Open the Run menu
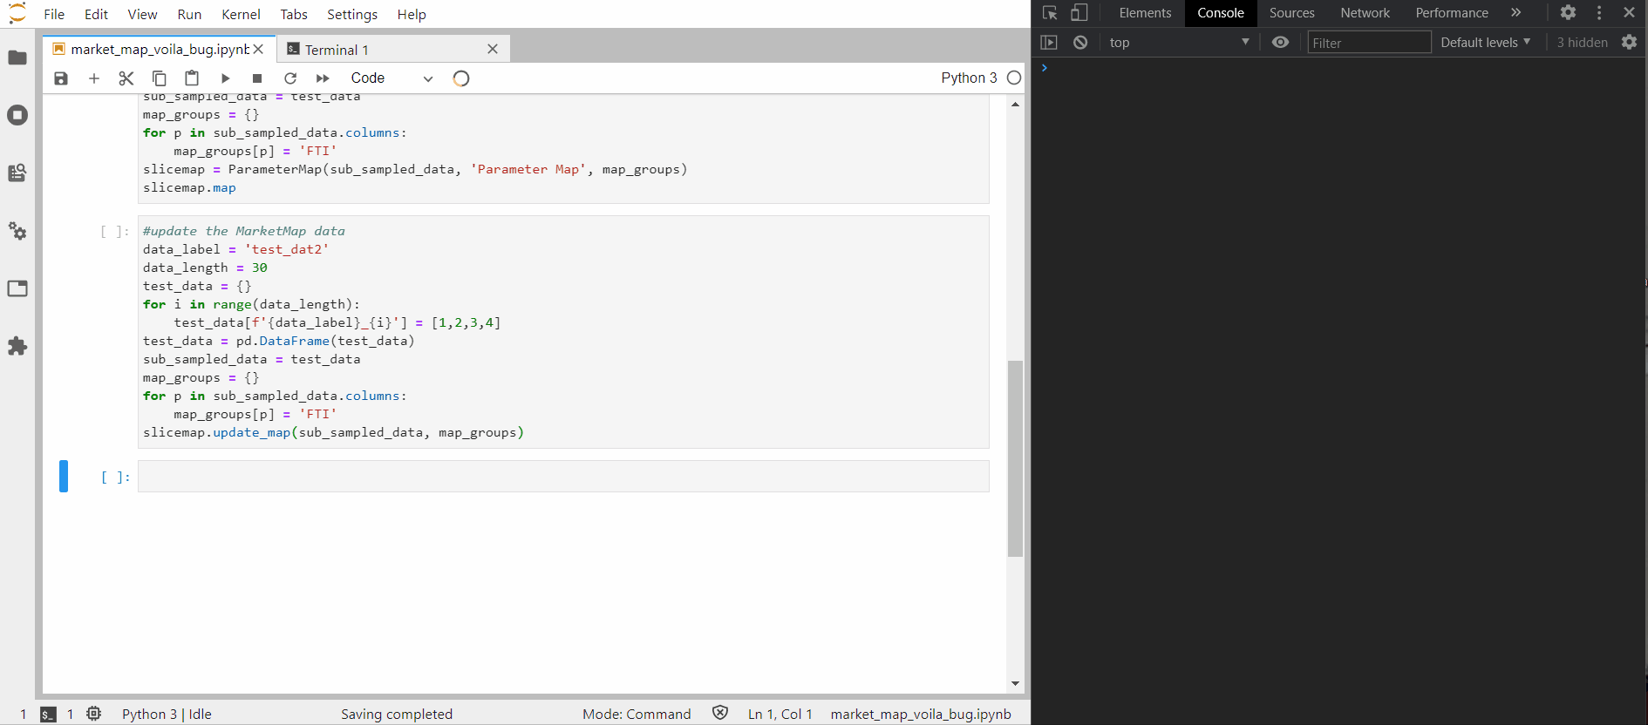 pos(189,14)
